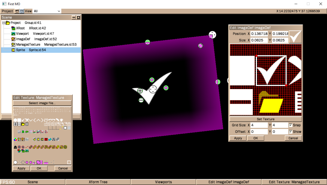
Task: Uncheck the Show grid checkbox
Action: coord(291,132)
